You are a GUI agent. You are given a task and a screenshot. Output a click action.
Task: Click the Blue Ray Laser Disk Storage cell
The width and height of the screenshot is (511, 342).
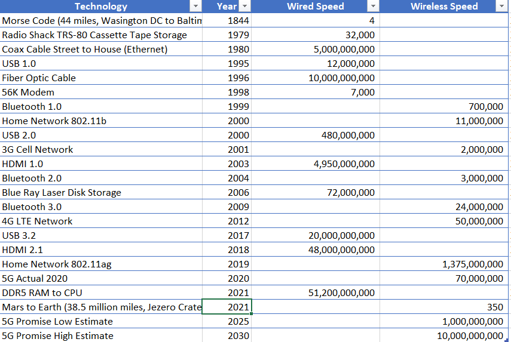coord(101,192)
